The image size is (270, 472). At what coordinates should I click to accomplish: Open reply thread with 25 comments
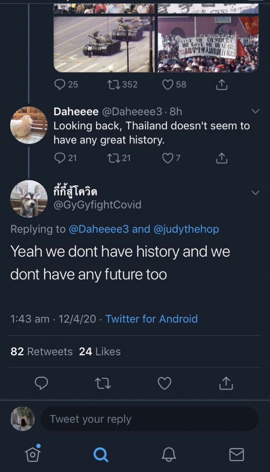(66, 85)
